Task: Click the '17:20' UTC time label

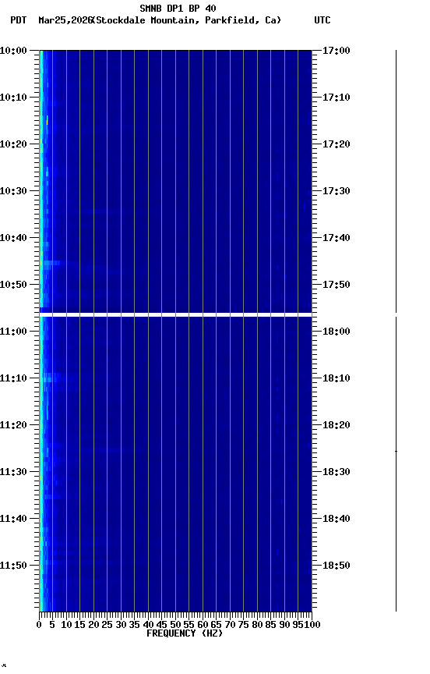Action: pos(337,144)
